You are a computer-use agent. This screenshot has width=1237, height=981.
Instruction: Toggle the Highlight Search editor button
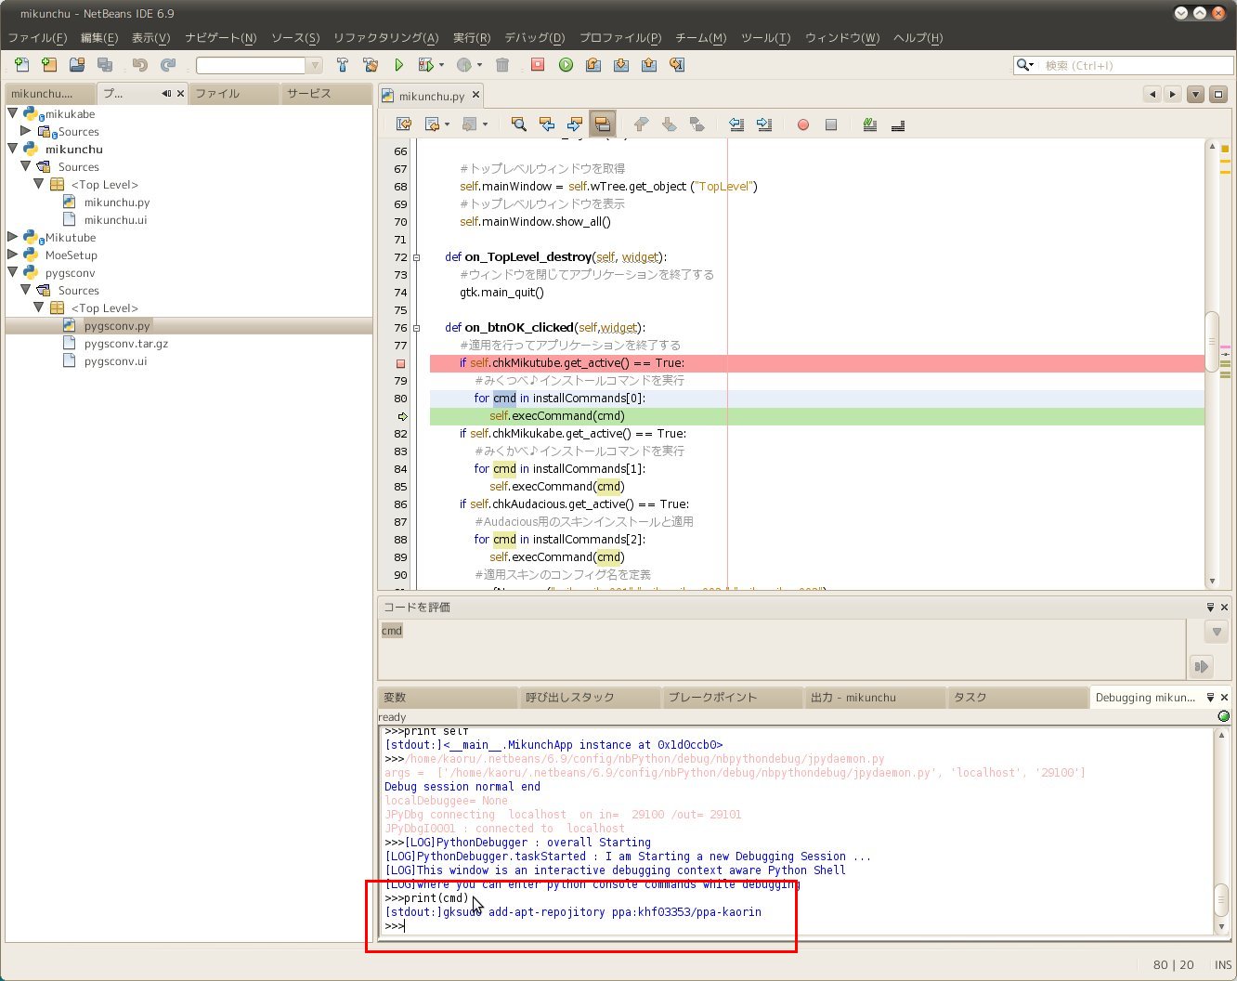(603, 124)
